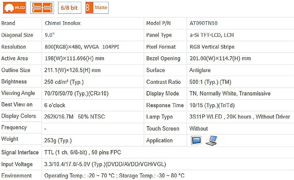Select the Chimei Innolux brand value
Viewport: 294px width, 180px height.
(63, 23)
